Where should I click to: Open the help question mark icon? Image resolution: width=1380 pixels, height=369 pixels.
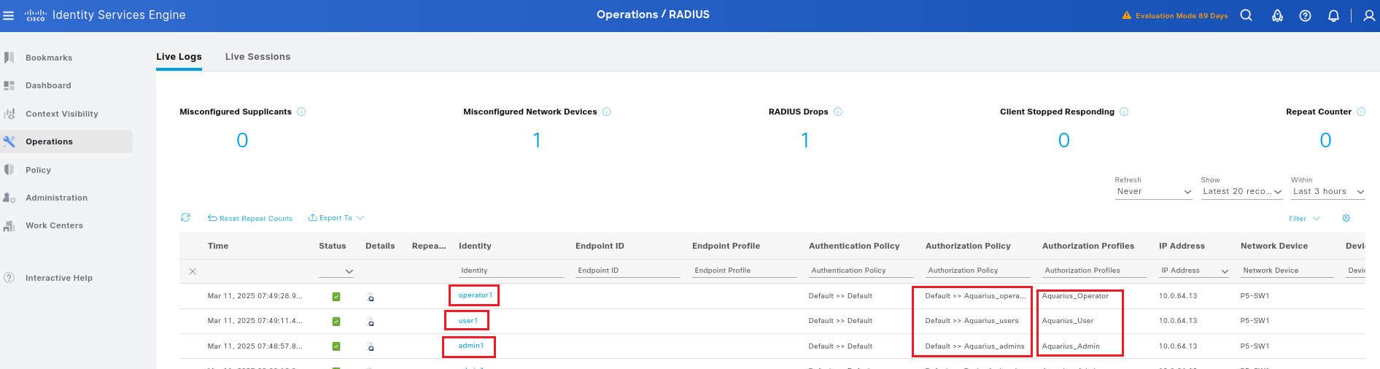1305,15
